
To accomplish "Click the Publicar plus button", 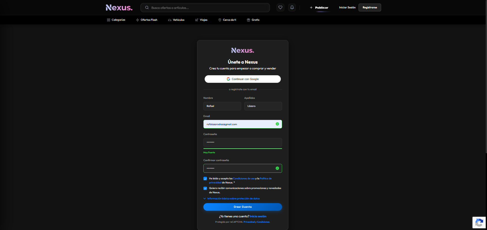I will [x=319, y=8].
